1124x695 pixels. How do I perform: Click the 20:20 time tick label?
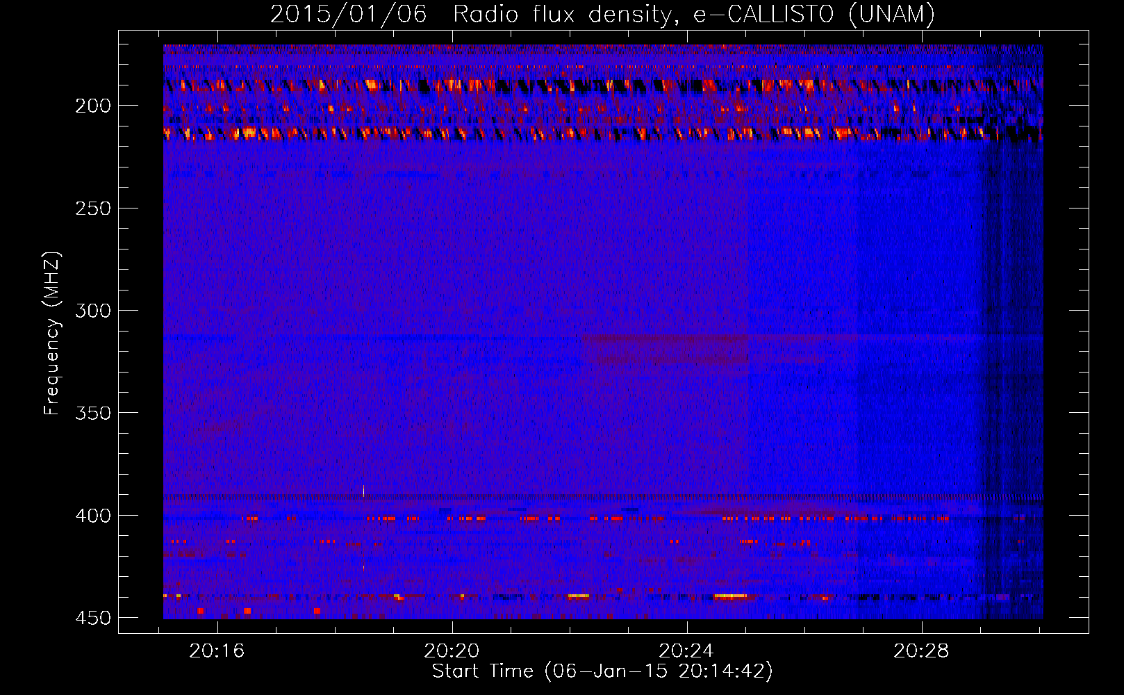(x=452, y=651)
